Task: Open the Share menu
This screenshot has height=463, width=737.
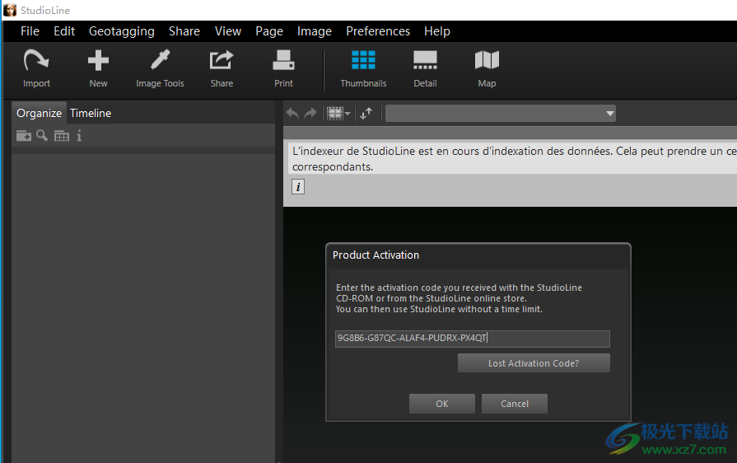Action: 184,31
